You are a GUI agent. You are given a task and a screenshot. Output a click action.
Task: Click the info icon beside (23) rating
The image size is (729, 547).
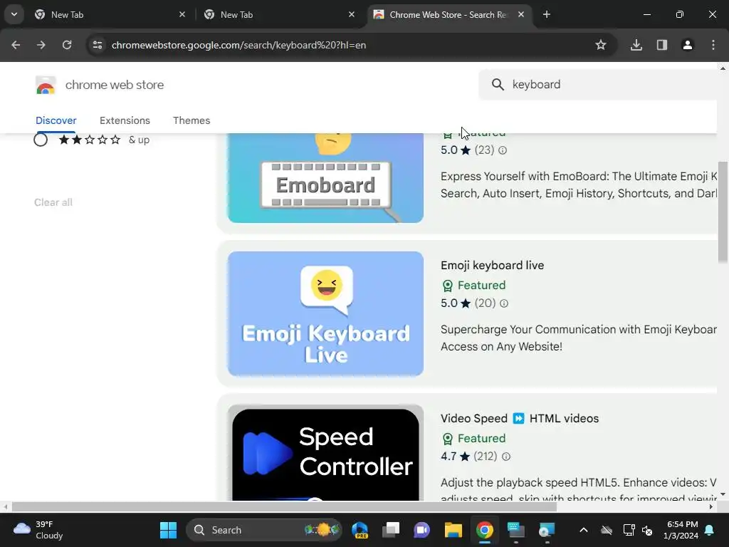(x=503, y=150)
